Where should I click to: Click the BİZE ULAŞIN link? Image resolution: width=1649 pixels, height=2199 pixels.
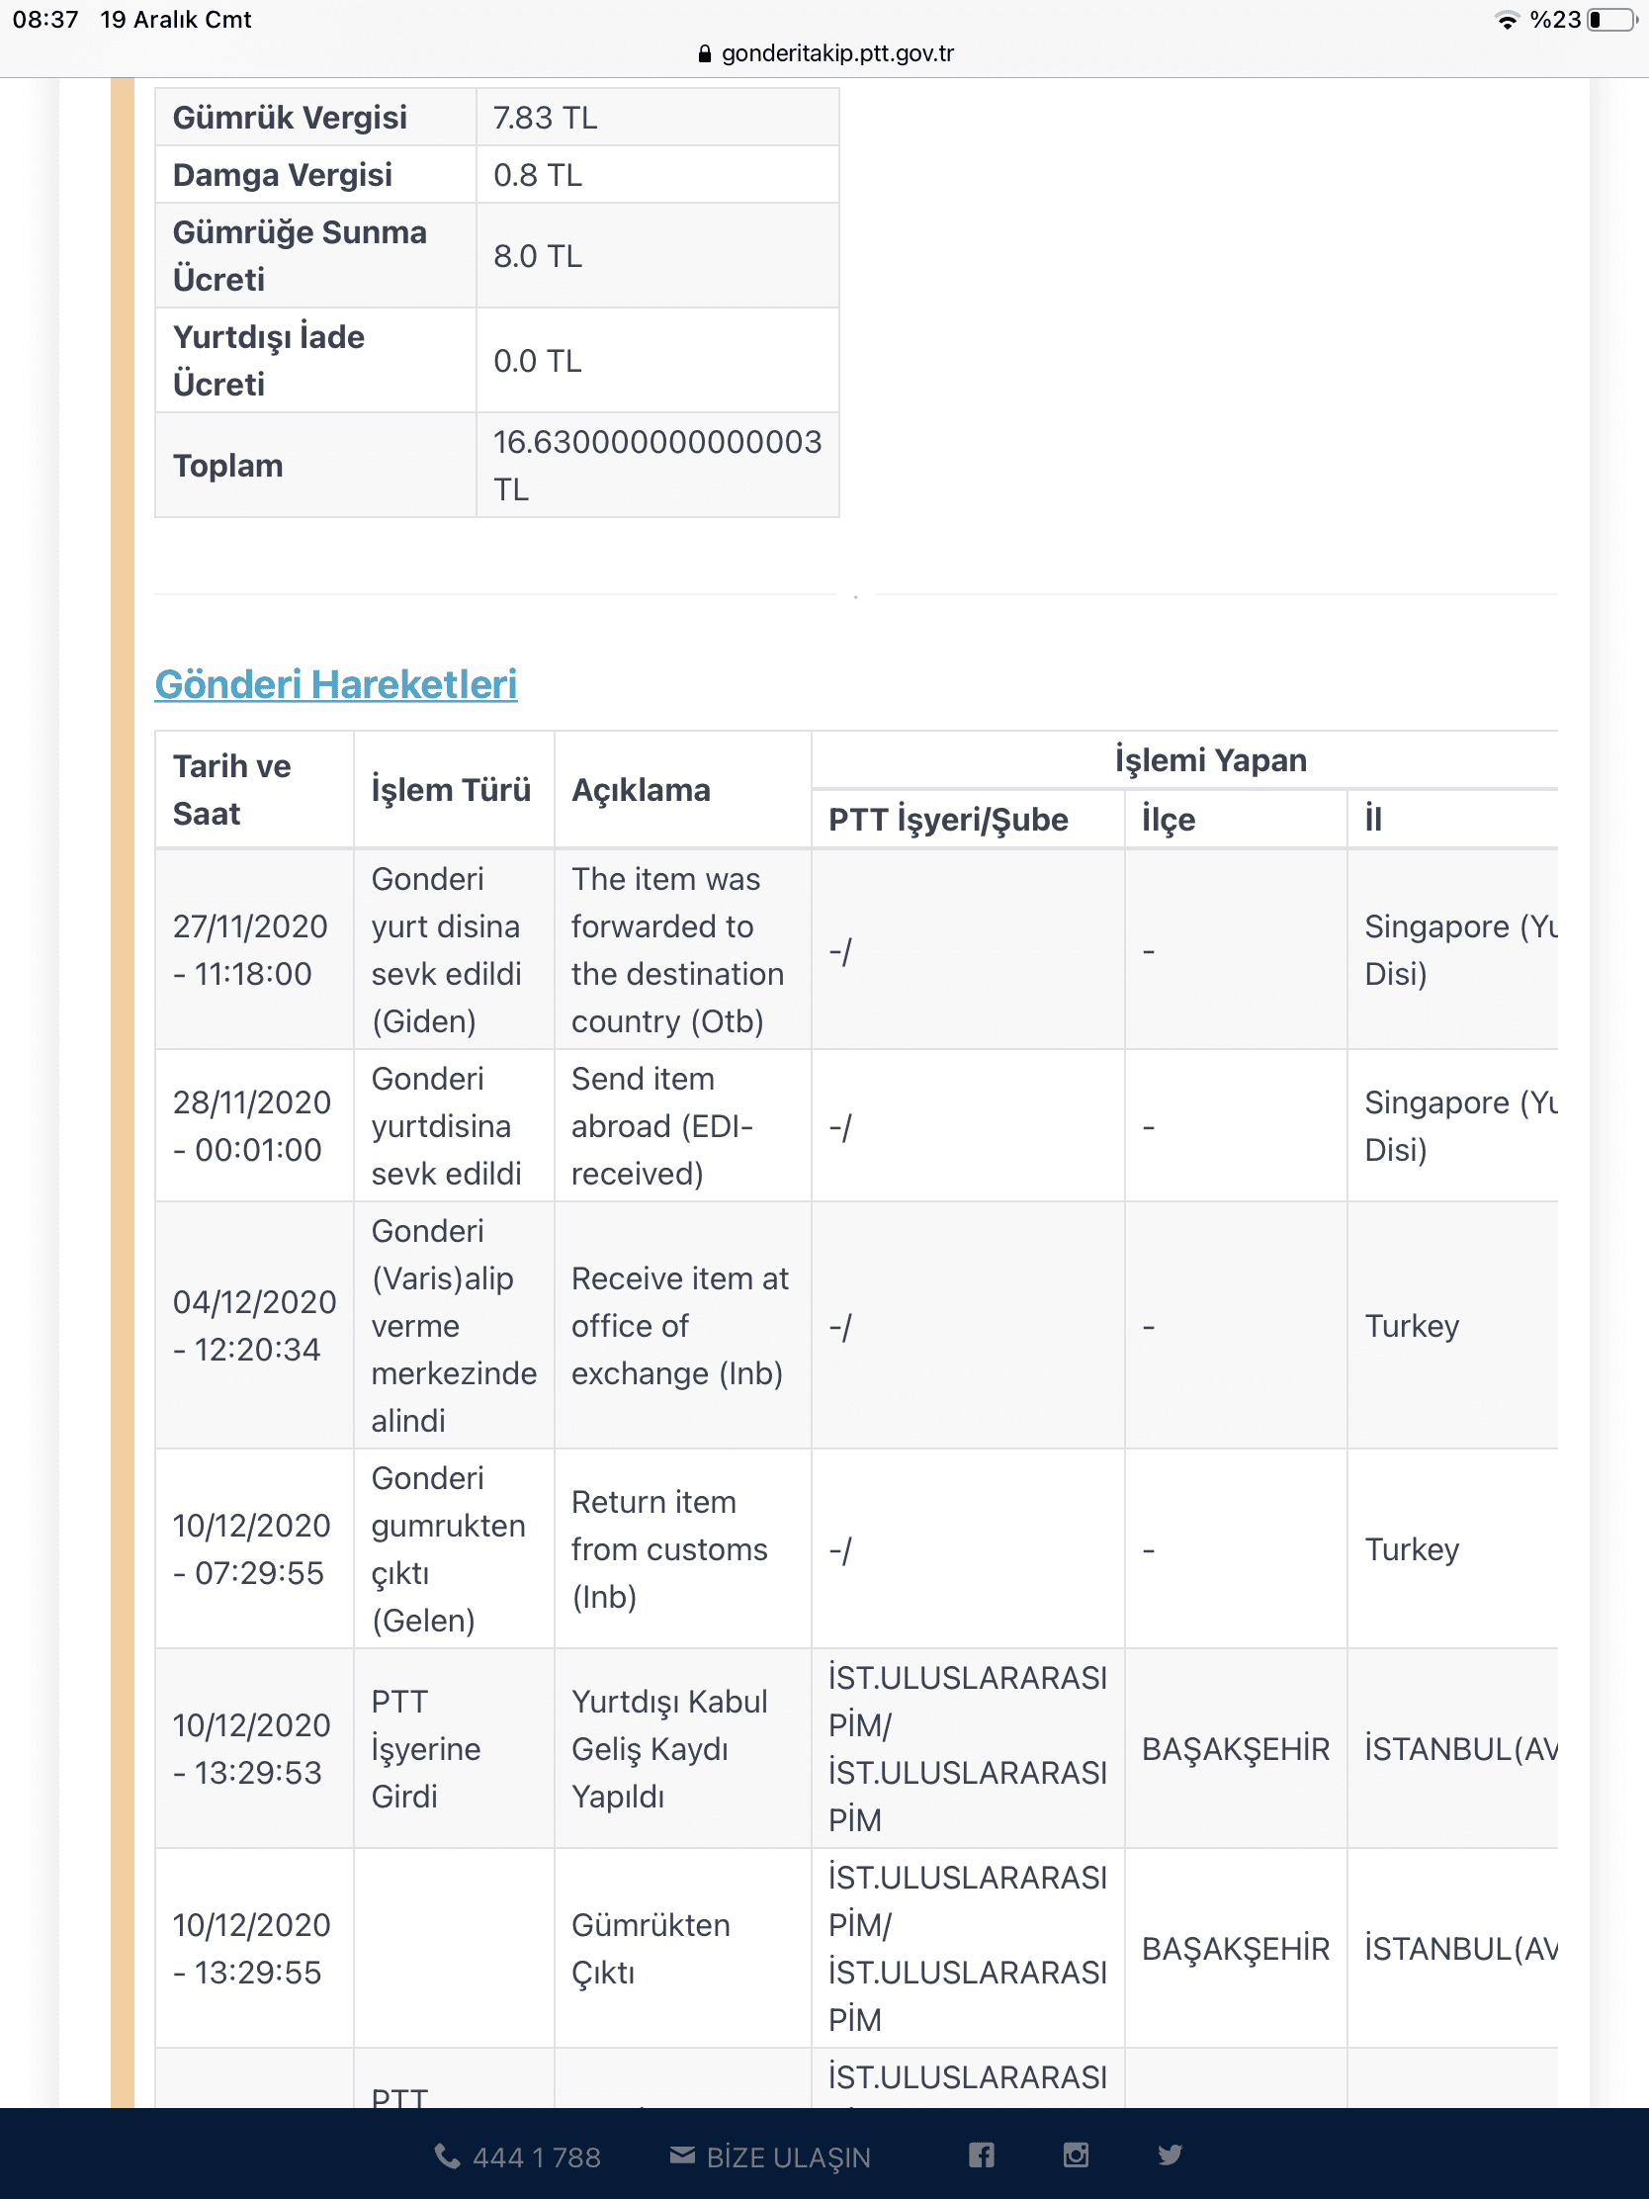tap(787, 2157)
